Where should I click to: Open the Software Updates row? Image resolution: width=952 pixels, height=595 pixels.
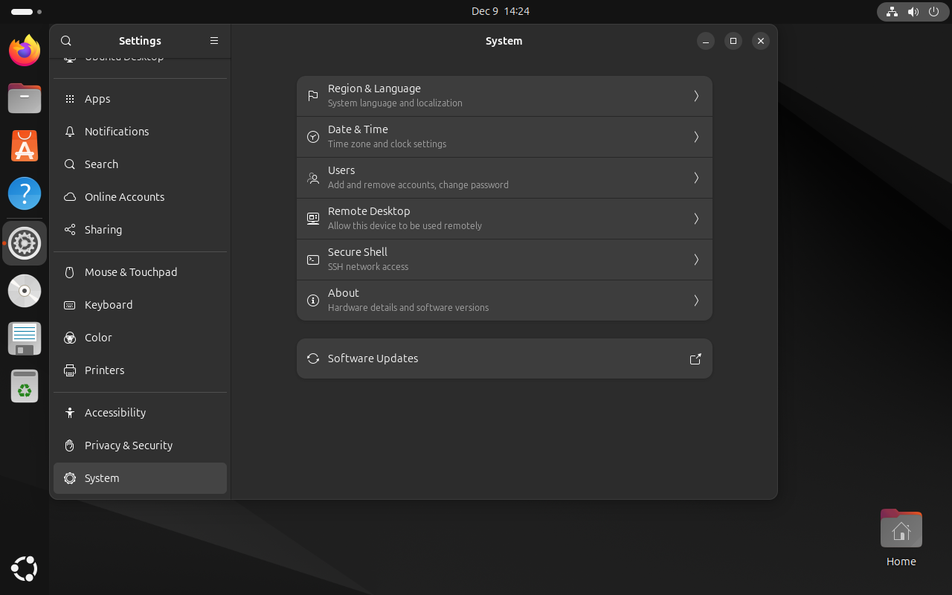pyautogui.click(x=504, y=358)
